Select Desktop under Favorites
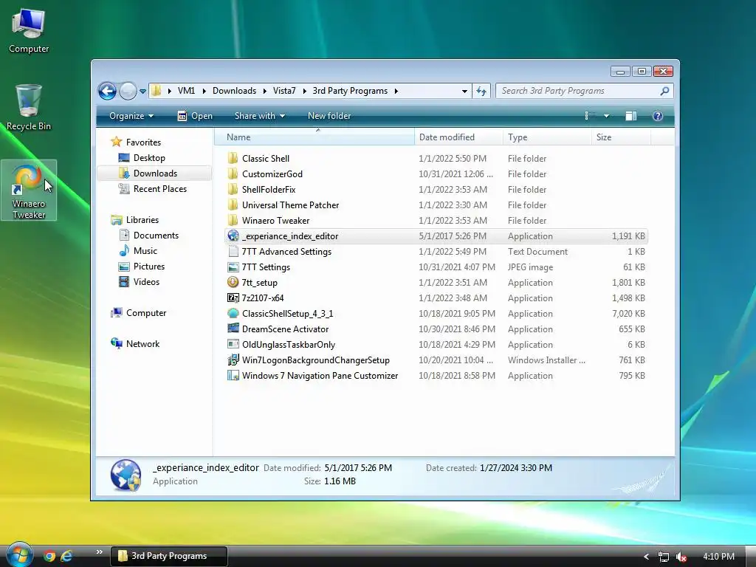 [x=142, y=158]
